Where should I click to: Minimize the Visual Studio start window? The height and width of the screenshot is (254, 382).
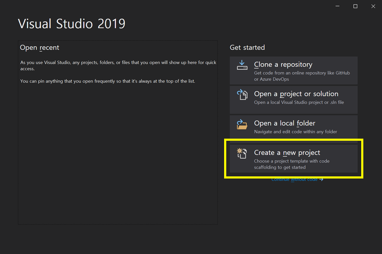click(337, 6)
